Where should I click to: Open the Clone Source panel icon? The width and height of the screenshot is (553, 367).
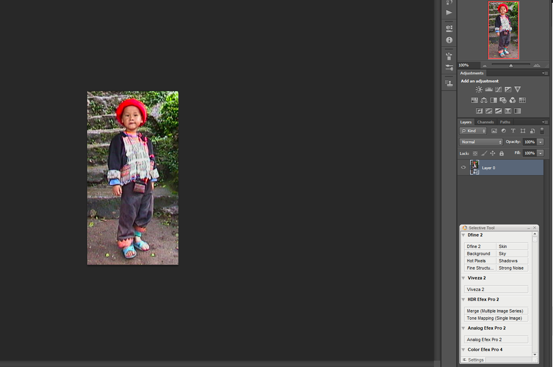tap(449, 83)
